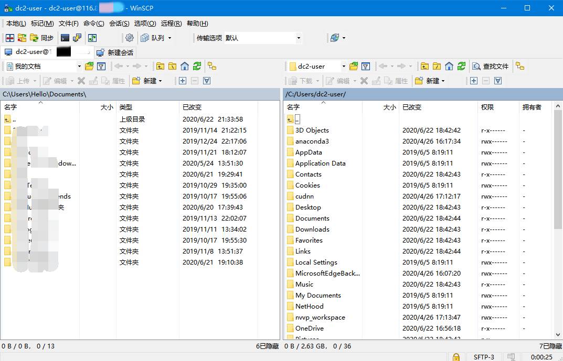This screenshot has width=563, height=361.
Task: Refresh the remote panel with green arrows
Action: [x=461, y=67]
